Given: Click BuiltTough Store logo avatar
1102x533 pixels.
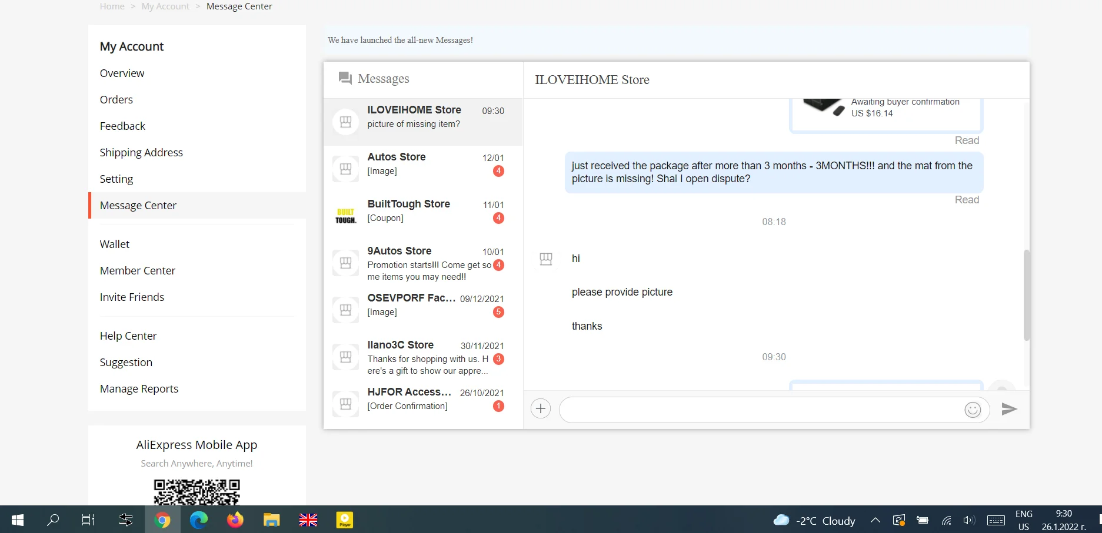Looking at the screenshot, I should click(346, 216).
